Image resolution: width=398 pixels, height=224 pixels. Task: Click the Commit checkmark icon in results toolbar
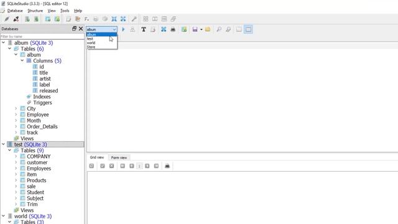(103, 166)
